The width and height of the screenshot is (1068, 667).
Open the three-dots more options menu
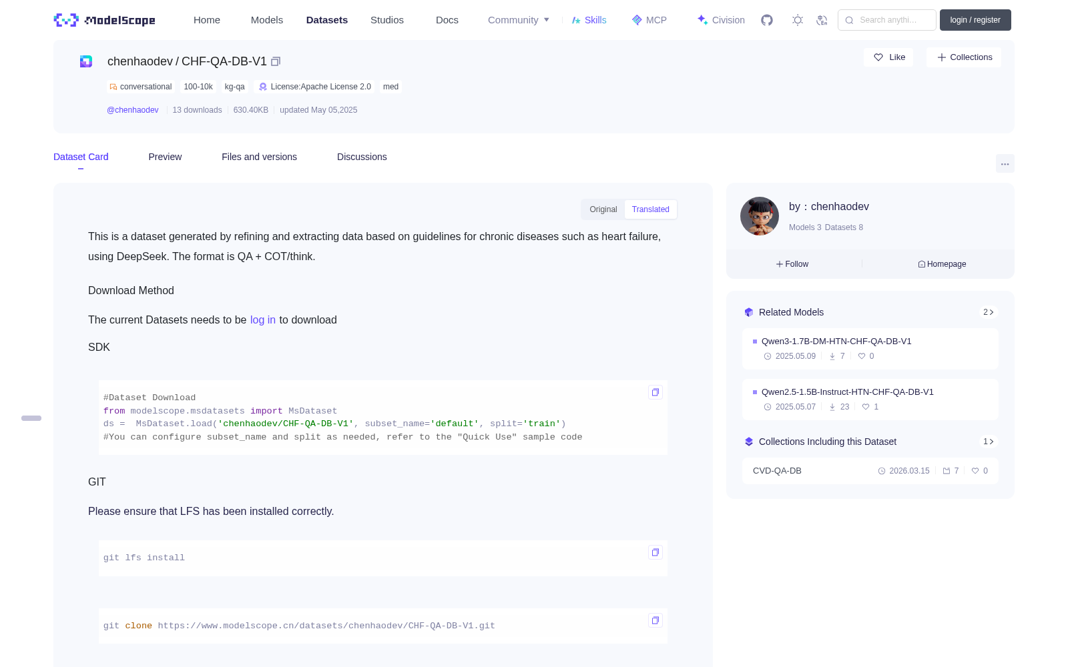[x=1005, y=163]
